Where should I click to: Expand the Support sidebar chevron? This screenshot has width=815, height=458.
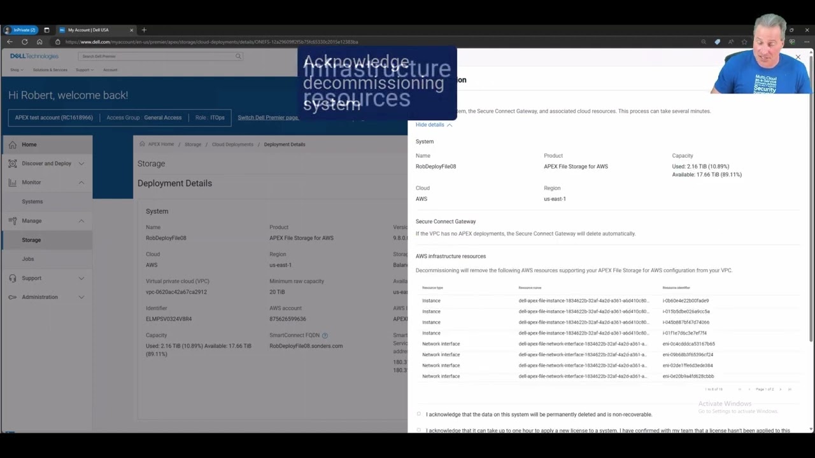point(81,278)
